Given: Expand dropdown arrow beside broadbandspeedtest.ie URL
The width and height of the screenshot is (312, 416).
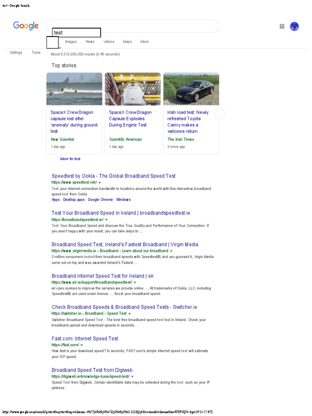Looking at the screenshot, I should (106, 220).
